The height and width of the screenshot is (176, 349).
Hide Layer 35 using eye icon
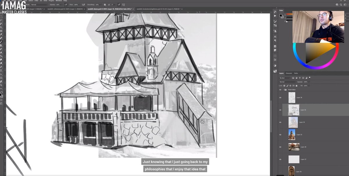[x=280, y=110]
